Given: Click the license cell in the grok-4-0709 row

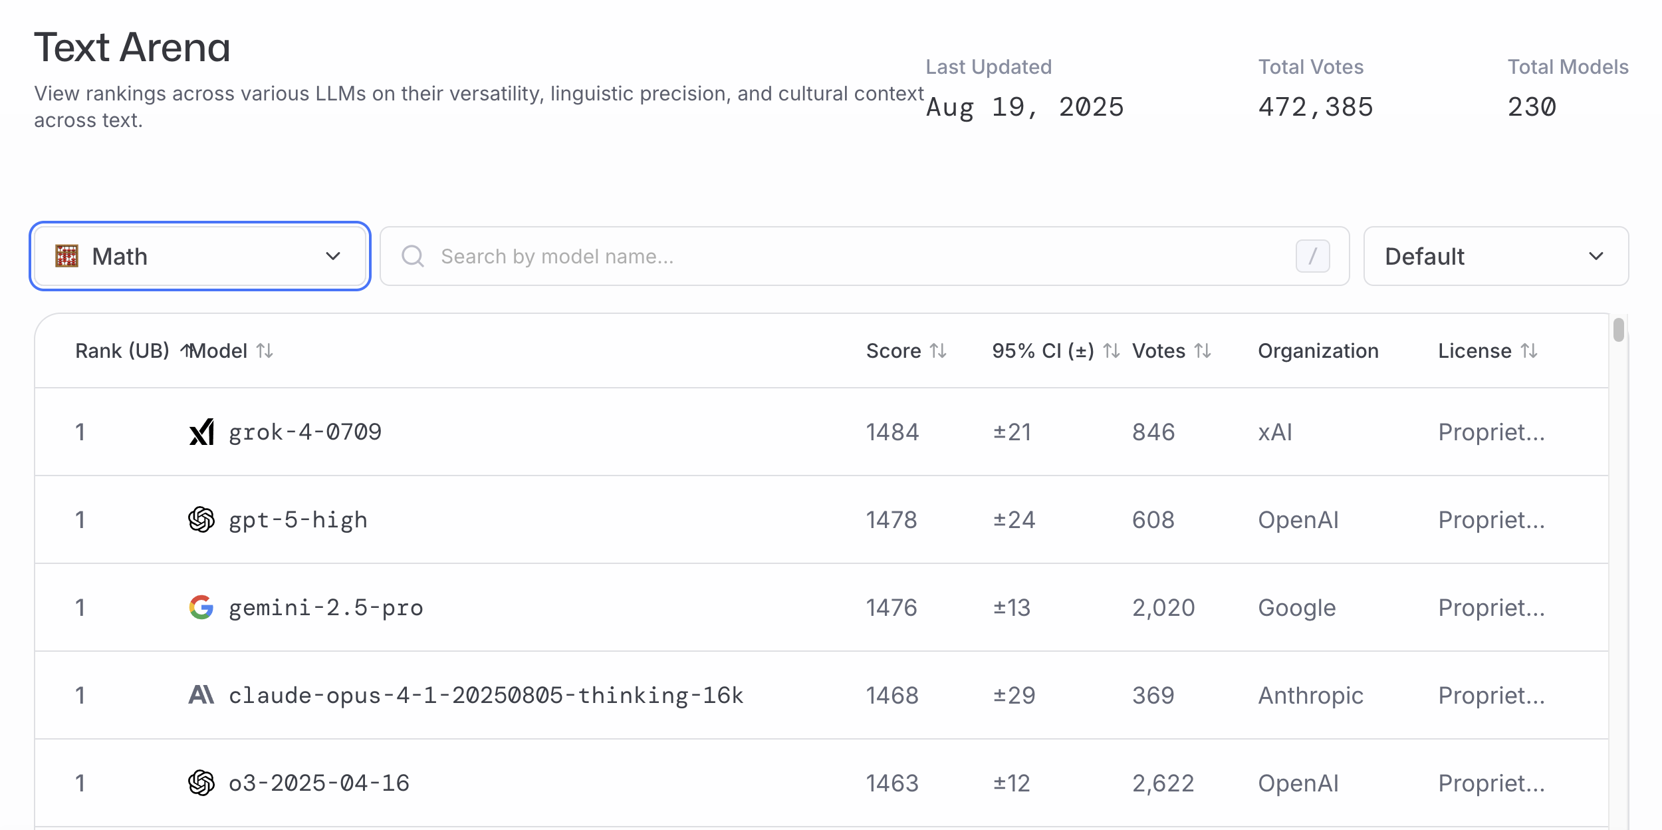Looking at the screenshot, I should pyautogui.click(x=1491, y=432).
